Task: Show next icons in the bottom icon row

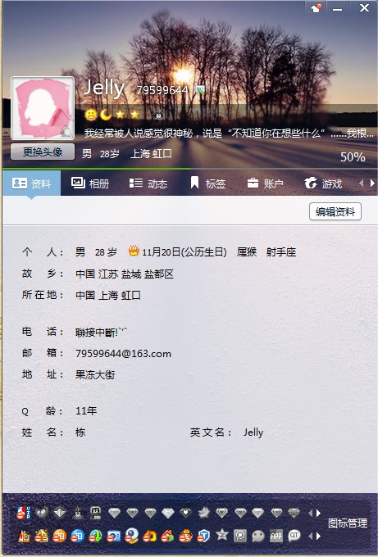Action: (319, 536)
